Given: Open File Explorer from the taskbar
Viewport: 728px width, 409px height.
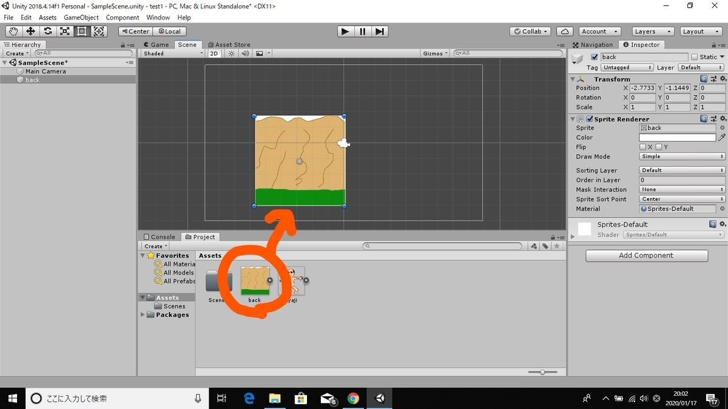Looking at the screenshot, I should coord(275,398).
